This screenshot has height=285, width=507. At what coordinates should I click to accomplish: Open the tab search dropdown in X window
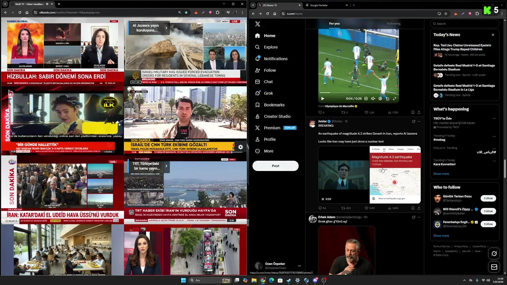pos(253,5)
